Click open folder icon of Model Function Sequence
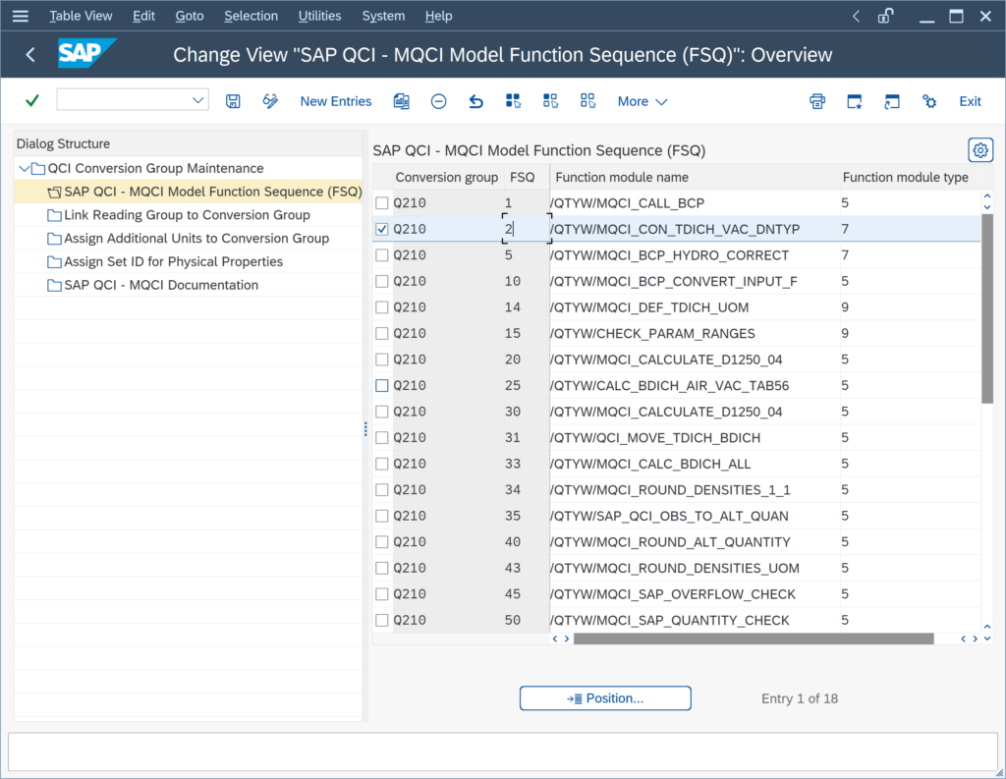Screen dimensions: 1006x779 [x=55, y=192]
